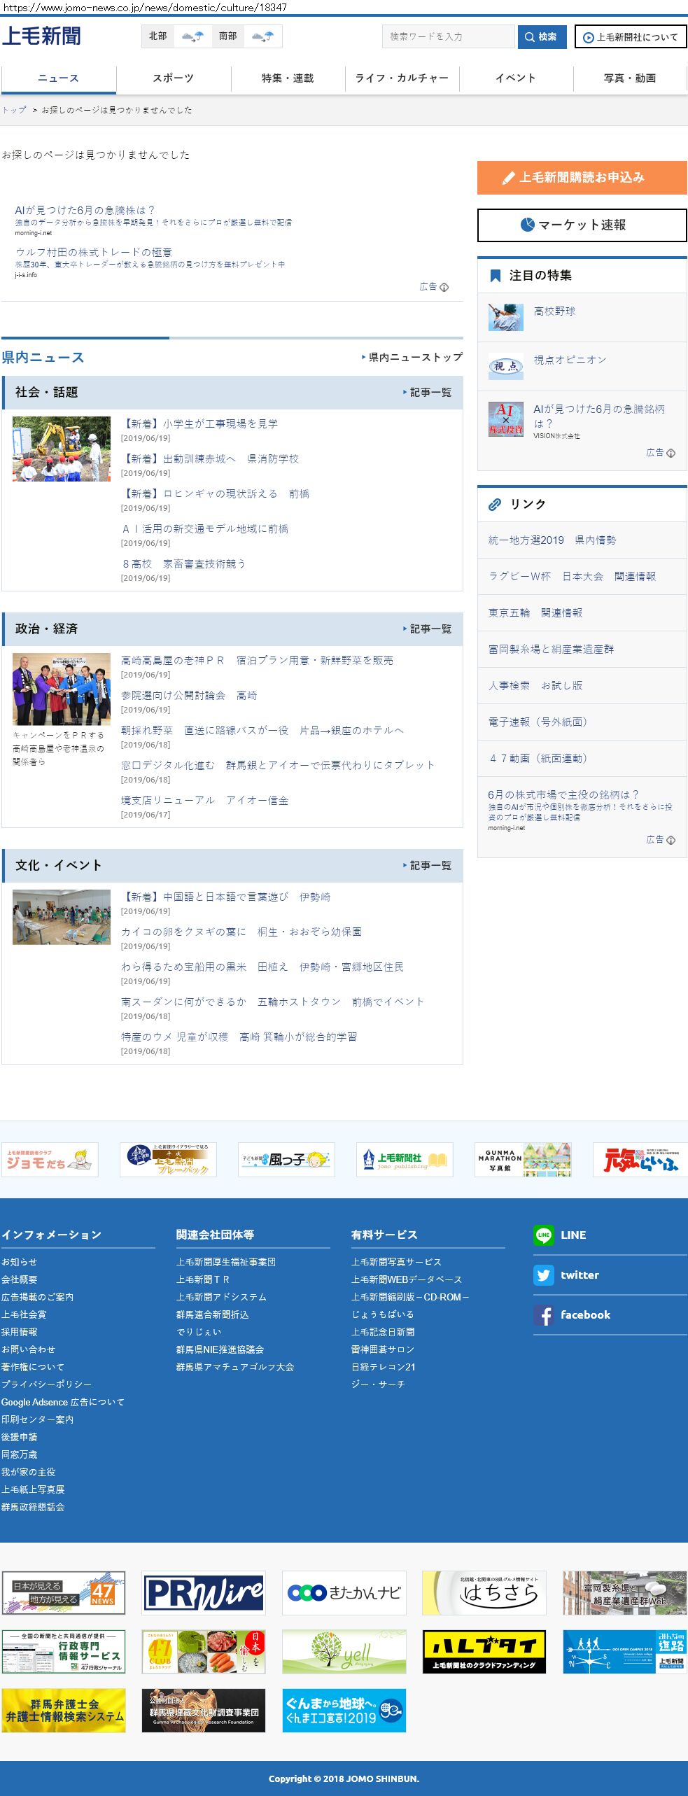The image size is (688, 1796).
Task: Click the northern region weather icon
Action: click(x=192, y=36)
